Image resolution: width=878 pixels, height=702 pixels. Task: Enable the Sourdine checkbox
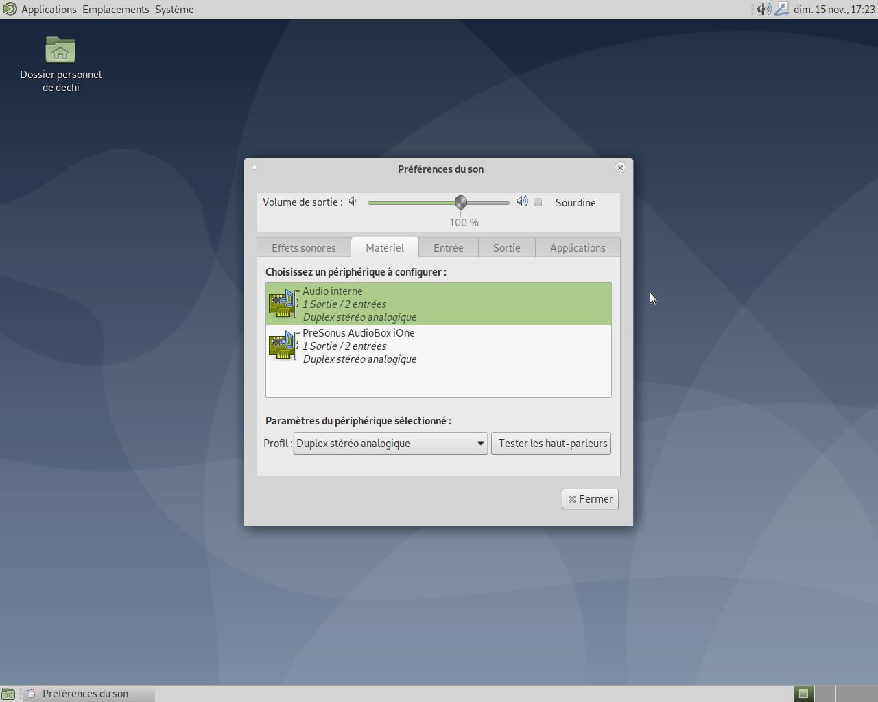[538, 202]
